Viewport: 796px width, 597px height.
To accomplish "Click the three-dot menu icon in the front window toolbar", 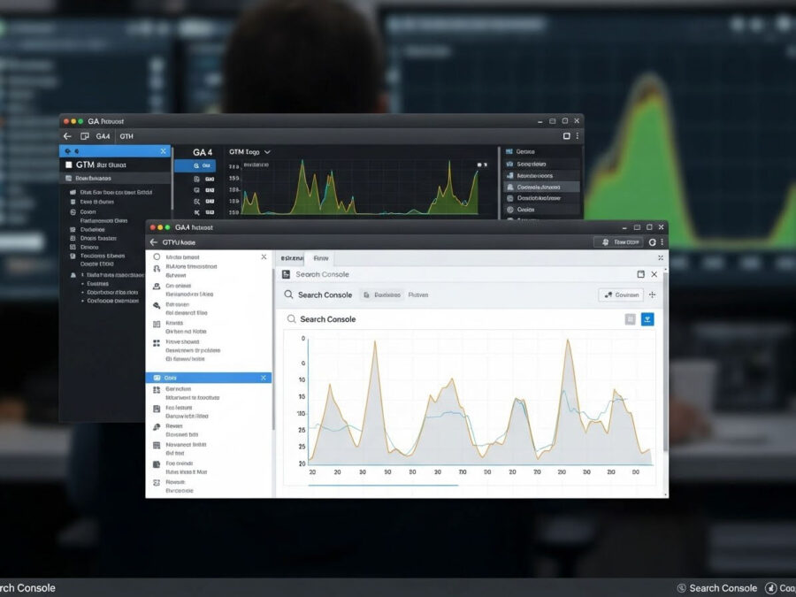I will pos(662,241).
